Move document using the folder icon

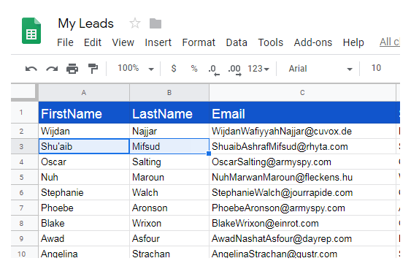tap(155, 23)
